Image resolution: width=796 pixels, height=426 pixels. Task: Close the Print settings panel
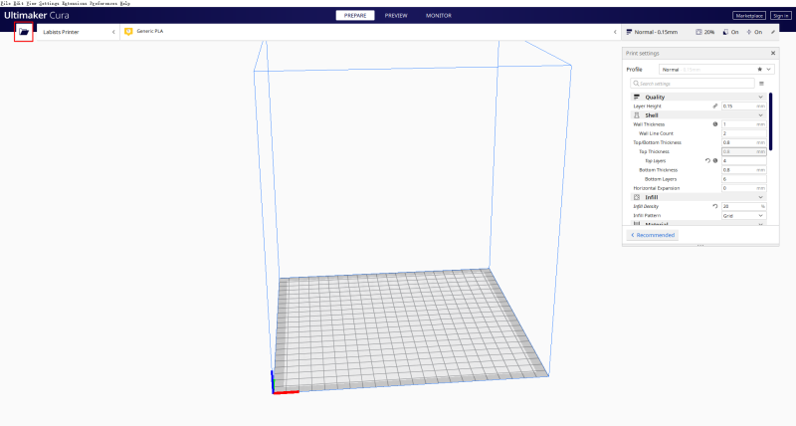click(x=773, y=53)
